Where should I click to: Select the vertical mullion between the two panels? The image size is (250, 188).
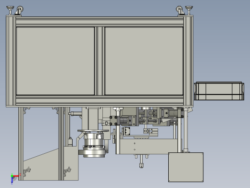pyautogui.click(x=100, y=61)
